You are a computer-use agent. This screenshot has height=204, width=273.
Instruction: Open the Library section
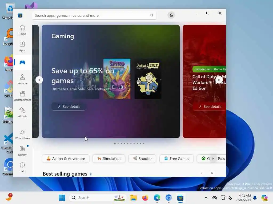click(x=22, y=151)
